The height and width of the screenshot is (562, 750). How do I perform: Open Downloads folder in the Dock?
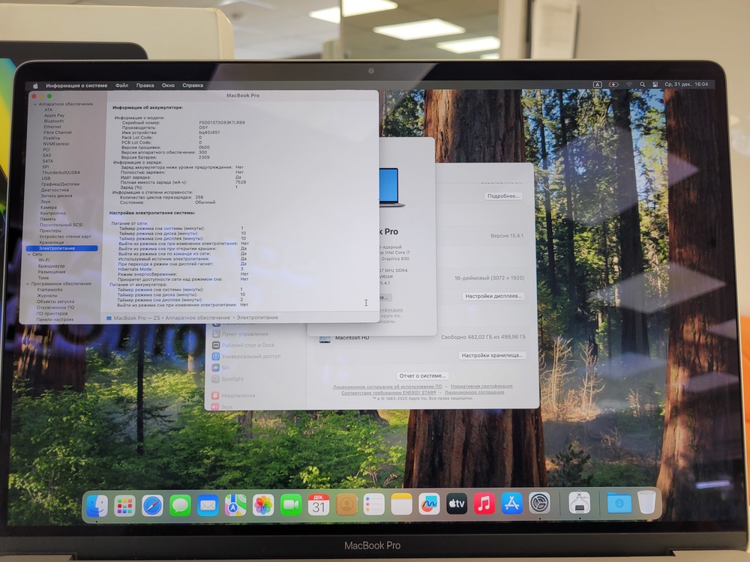[619, 503]
